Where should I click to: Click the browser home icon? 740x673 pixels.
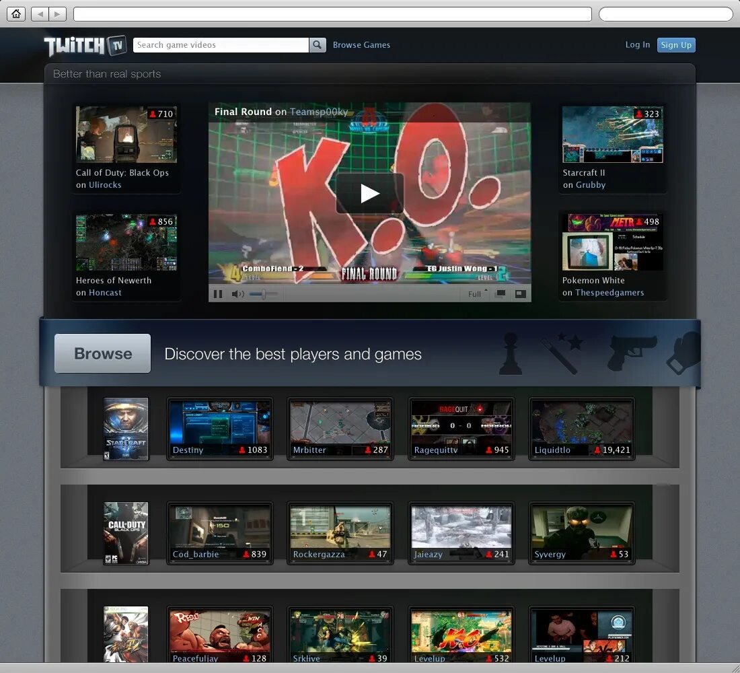coord(15,14)
